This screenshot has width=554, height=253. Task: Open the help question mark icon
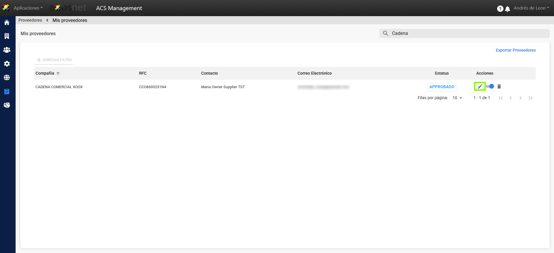(x=500, y=9)
